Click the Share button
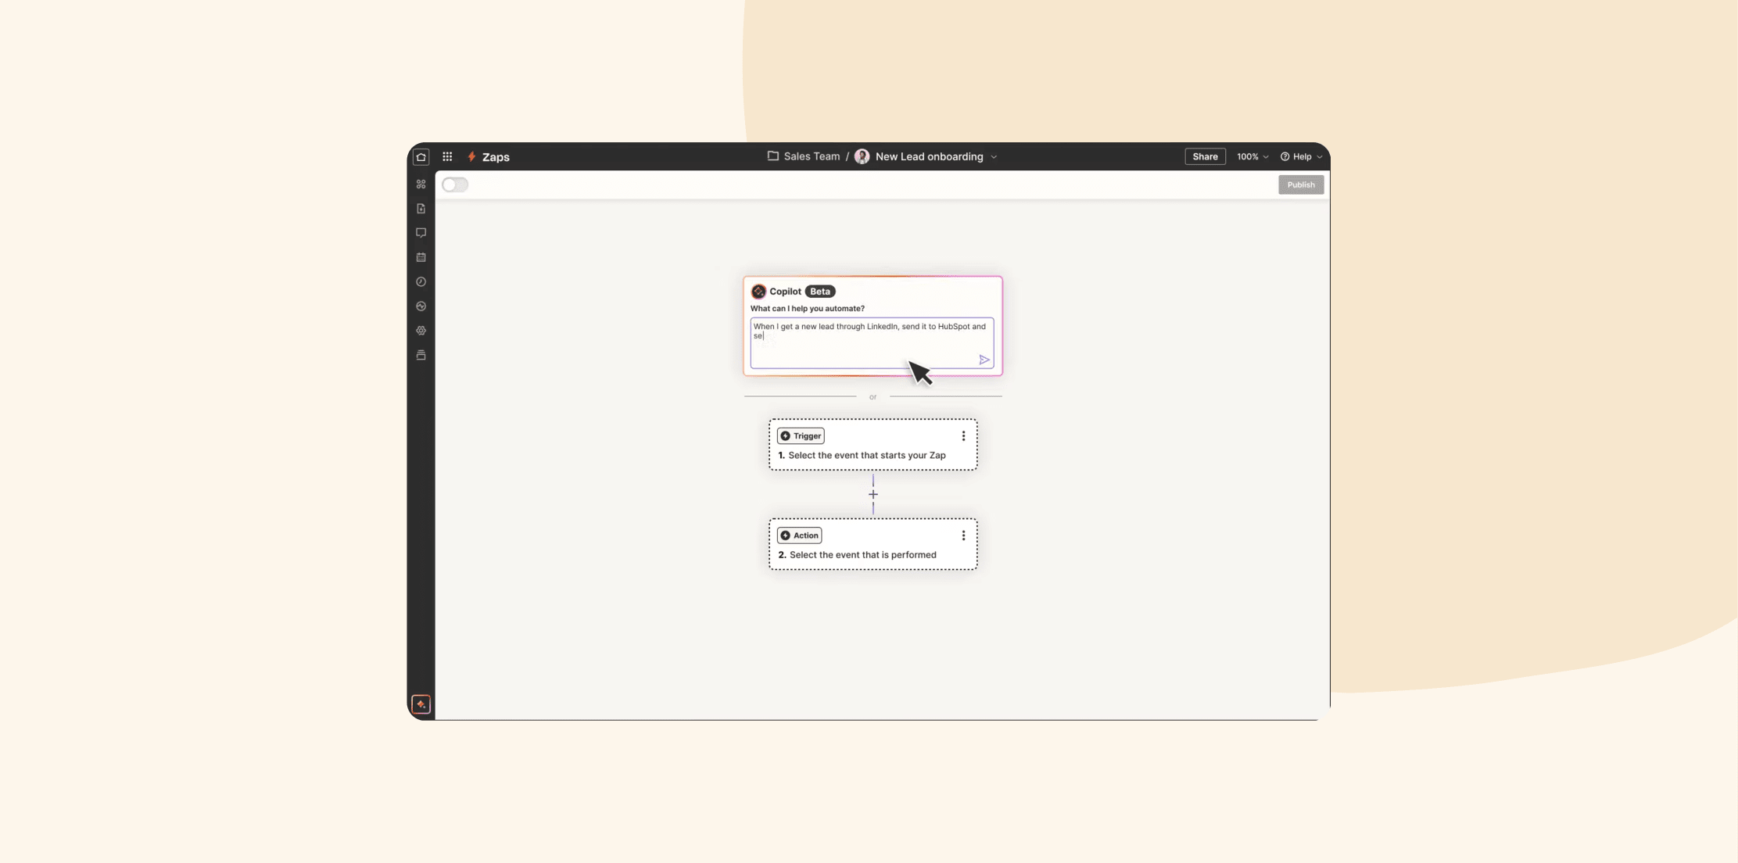 pos(1205,157)
